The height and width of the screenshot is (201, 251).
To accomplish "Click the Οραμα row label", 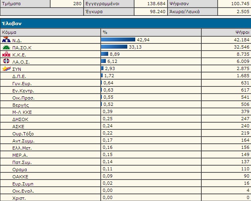I will coord(19,170).
